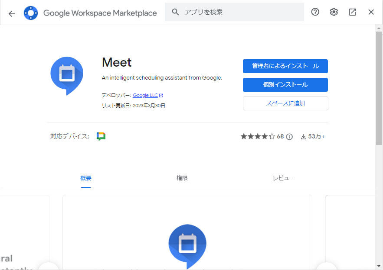
Task: Click the external link icon after Google LLC
Action: click(161, 96)
